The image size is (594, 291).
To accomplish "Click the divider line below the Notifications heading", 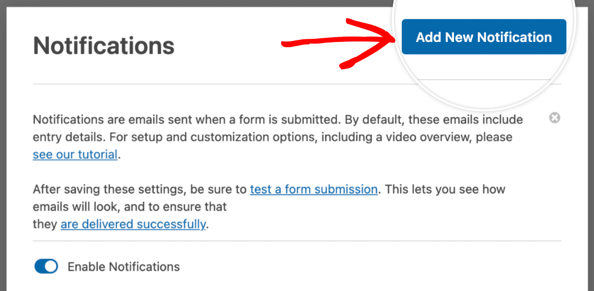I will point(213,84).
